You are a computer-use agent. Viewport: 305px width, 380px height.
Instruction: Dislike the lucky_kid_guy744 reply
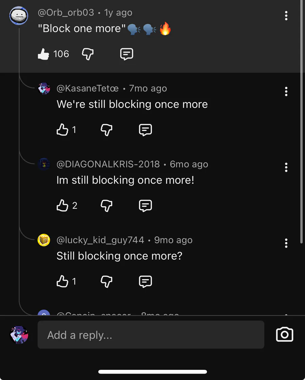tap(107, 281)
